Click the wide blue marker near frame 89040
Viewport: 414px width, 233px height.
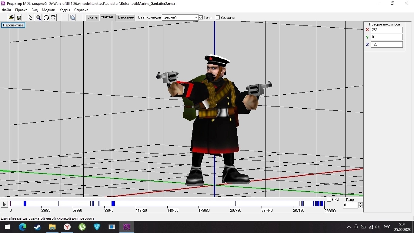pos(113,204)
